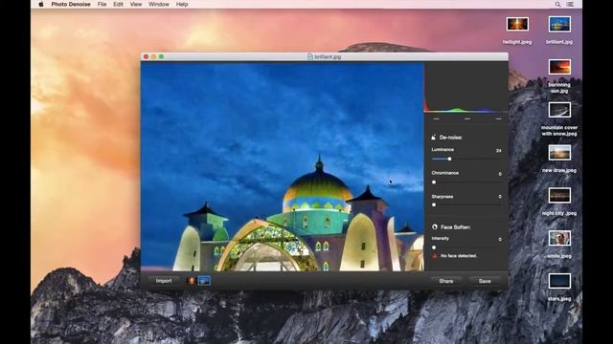Viewport: 613px width, 344px height.
Task: Click the Face Soften heading text
Action: click(x=456, y=227)
